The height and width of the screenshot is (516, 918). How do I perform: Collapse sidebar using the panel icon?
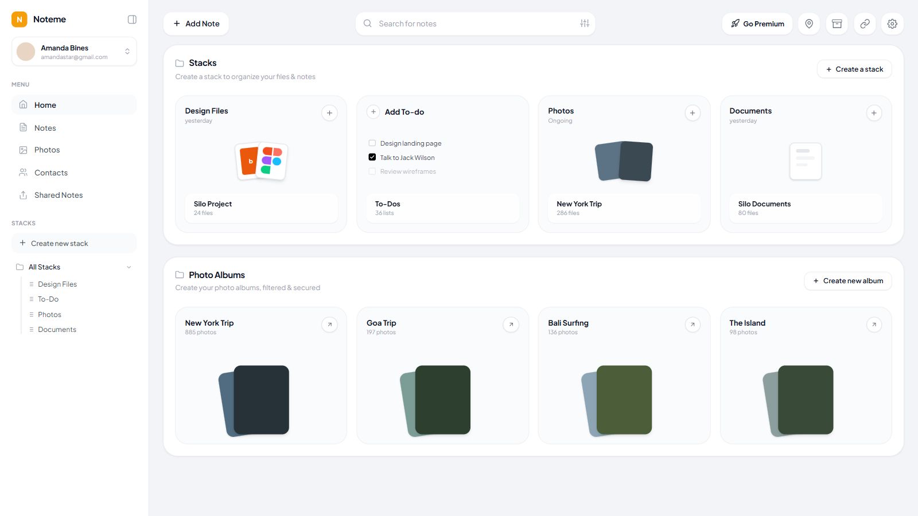point(132,19)
